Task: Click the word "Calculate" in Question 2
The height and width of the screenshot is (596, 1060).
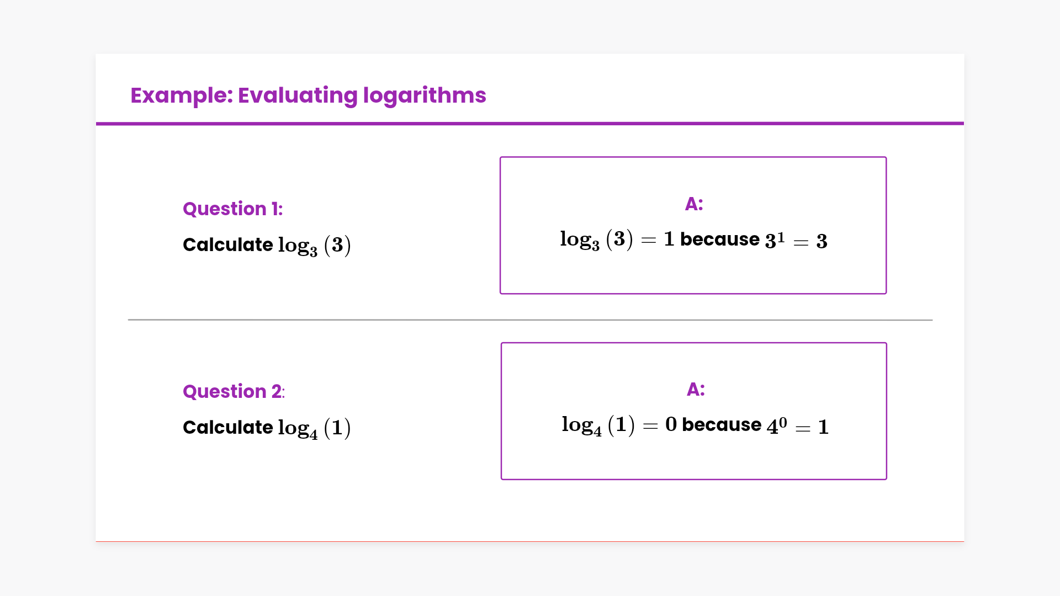Action: (227, 427)
